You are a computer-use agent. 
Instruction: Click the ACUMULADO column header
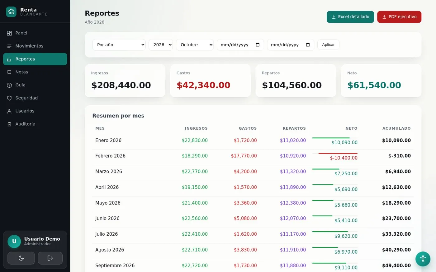[396, 128]
